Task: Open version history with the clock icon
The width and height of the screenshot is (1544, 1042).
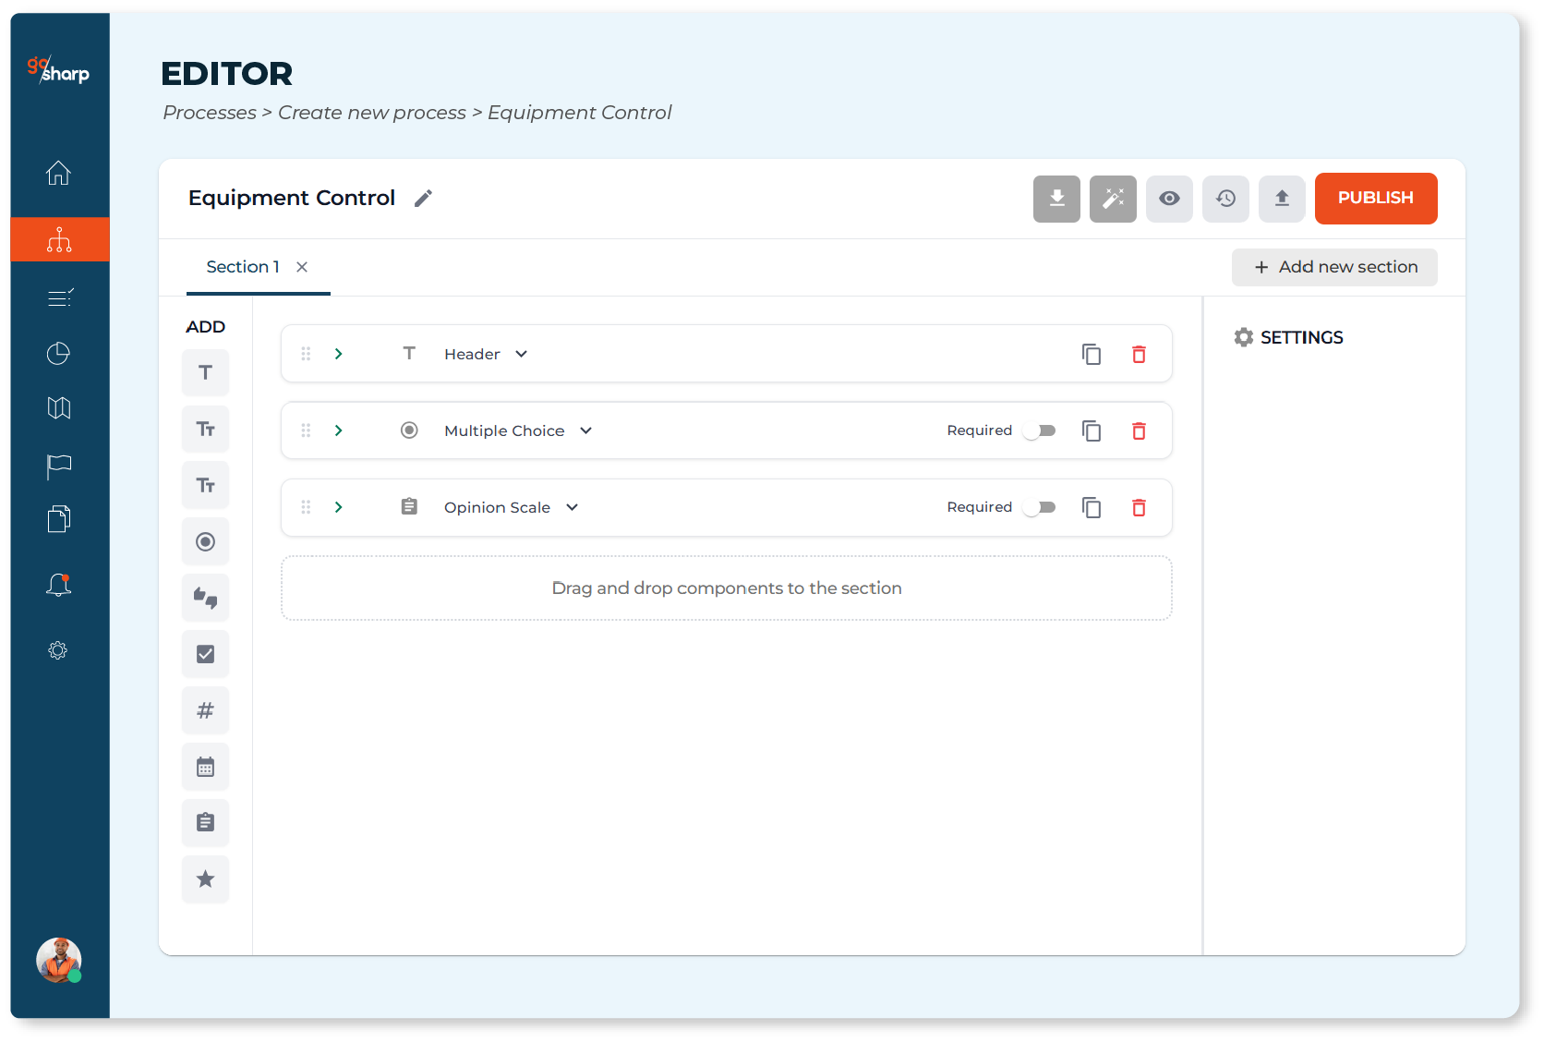Action: [1225, 199]
